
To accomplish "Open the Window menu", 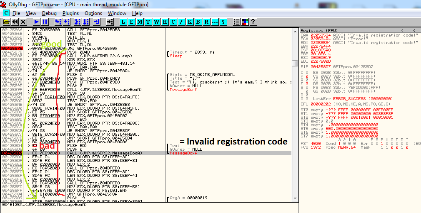I will [x=117, y=13].
